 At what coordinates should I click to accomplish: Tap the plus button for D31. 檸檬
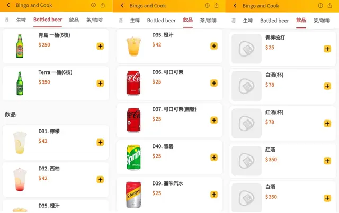coord(100,142)
